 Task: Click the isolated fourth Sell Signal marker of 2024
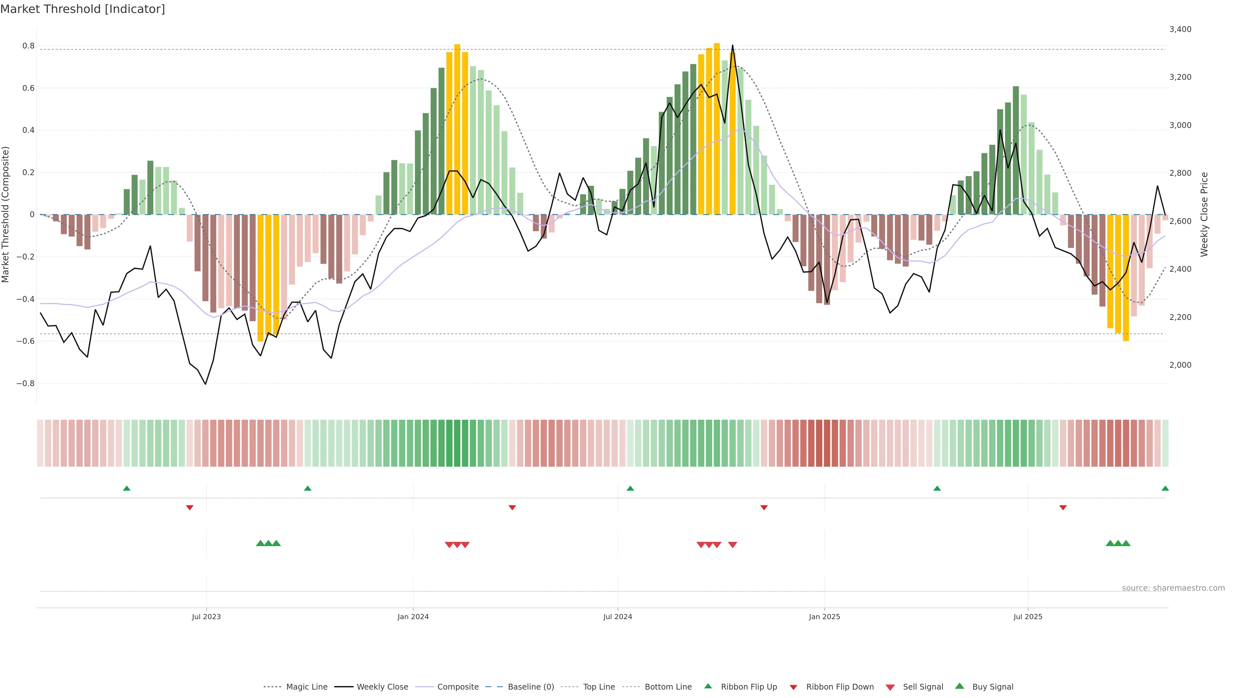[x=732, y=545]
